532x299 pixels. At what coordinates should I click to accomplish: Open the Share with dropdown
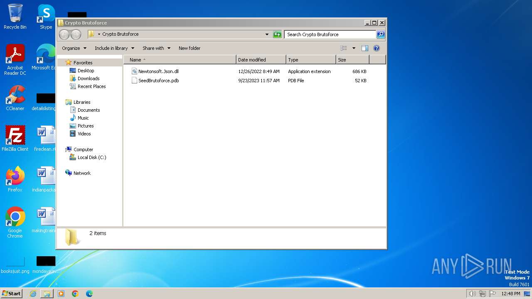(x=156, y=48)
